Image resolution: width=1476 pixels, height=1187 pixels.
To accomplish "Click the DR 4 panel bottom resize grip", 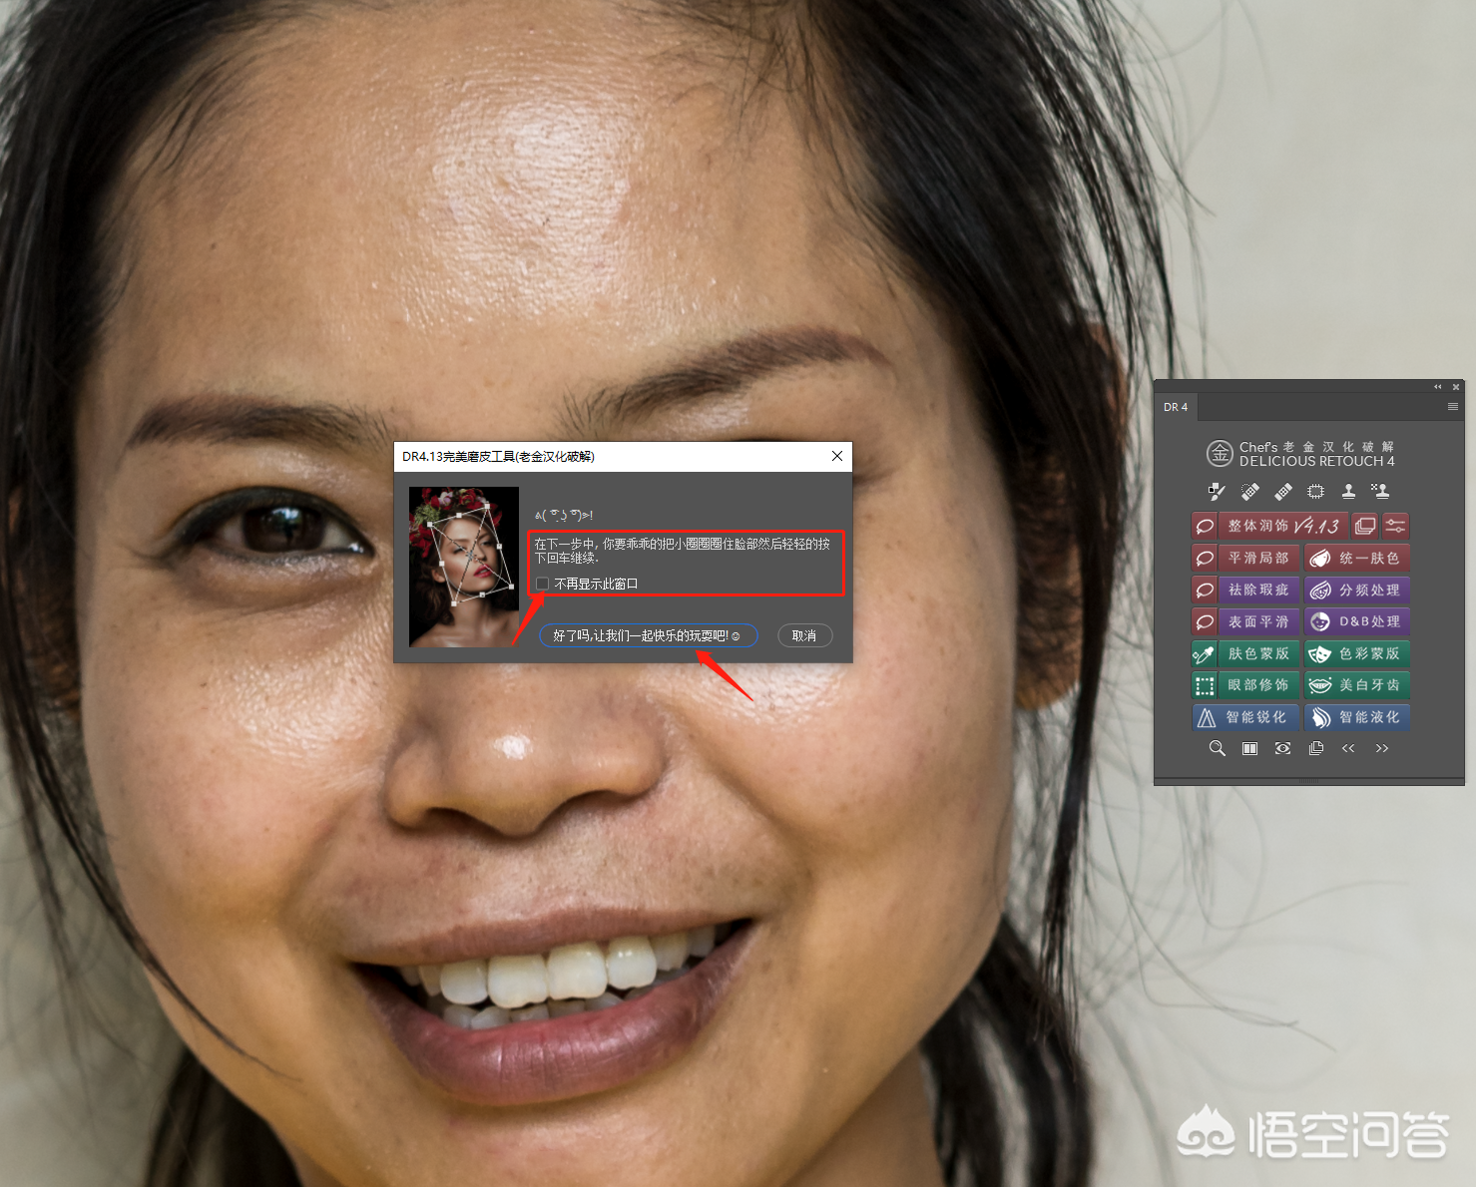I will point(1309,781).
